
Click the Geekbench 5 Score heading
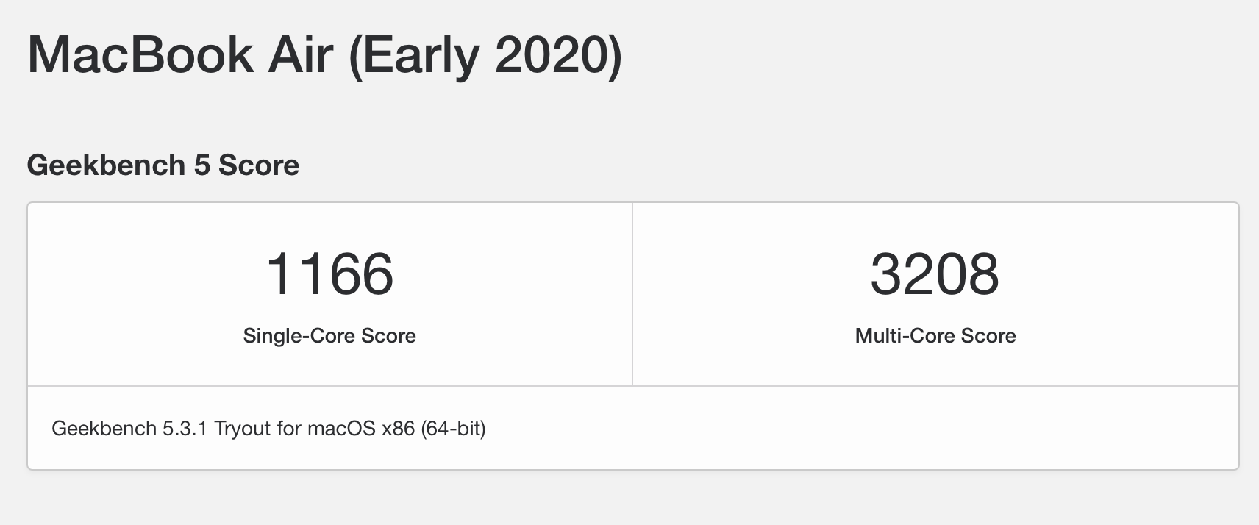click(163, 165)
